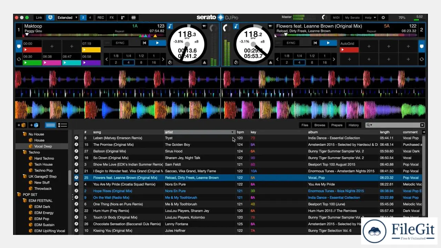Select the Tech House crate
The height and width of the screenshot is (248, 441).
point(43,164)
